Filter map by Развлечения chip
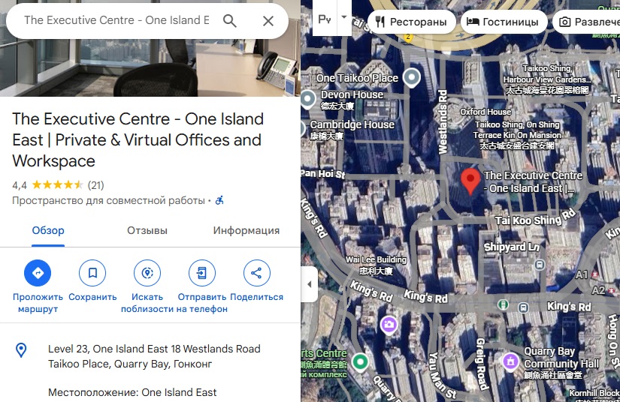620x402 pixels. (x=586, y=22)
